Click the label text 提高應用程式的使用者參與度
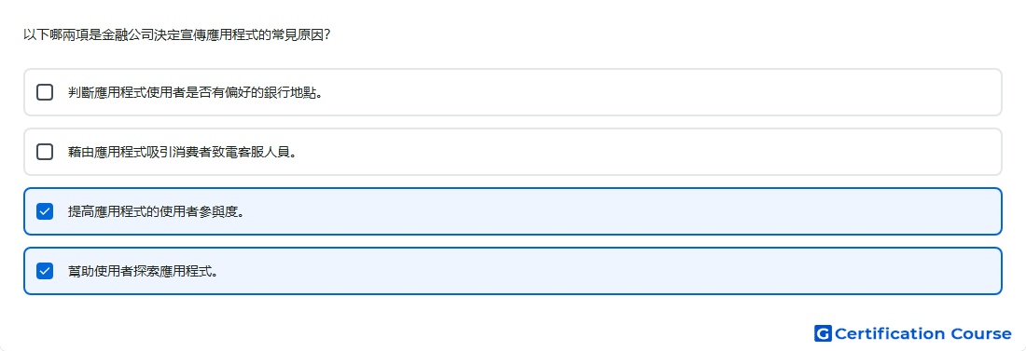This screenshot has height=351, width=1026. coord(157,211)
